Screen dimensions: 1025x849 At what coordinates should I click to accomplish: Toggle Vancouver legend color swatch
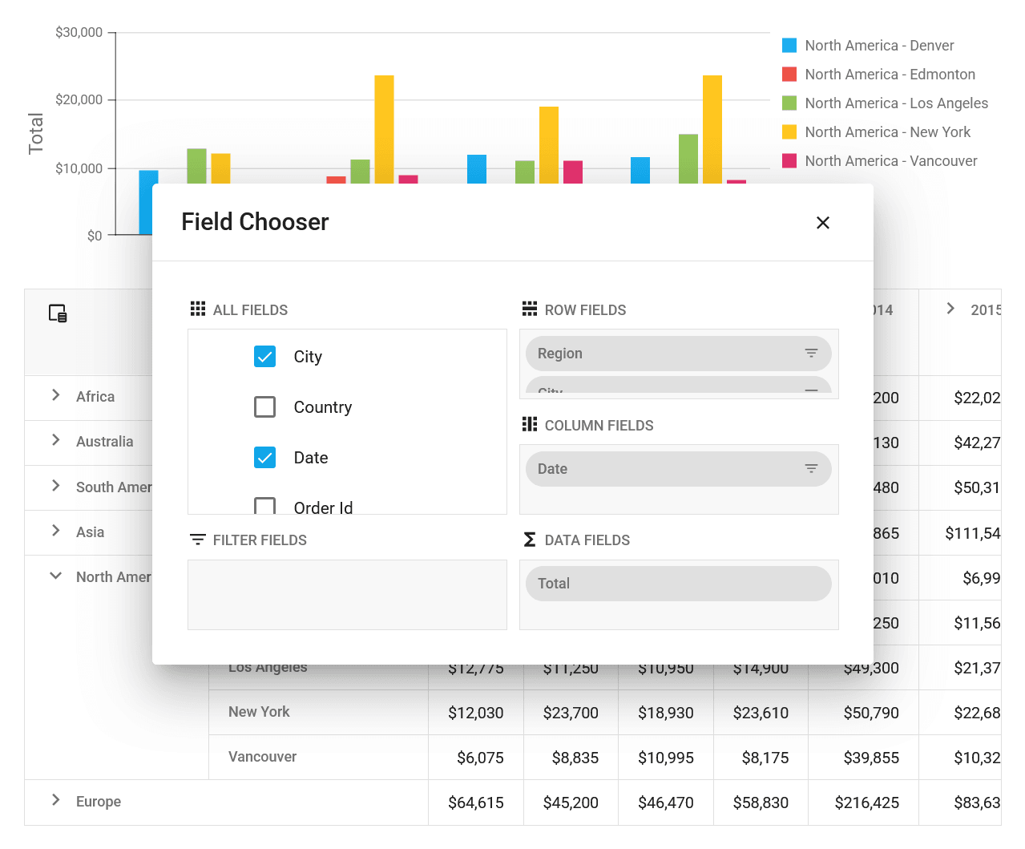789,161
